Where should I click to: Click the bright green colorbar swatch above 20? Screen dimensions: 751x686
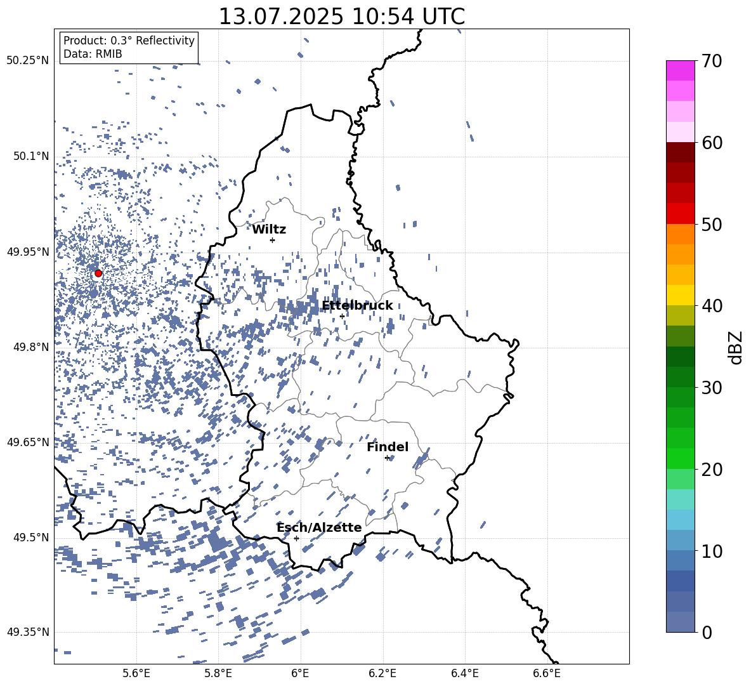(680, 458)
